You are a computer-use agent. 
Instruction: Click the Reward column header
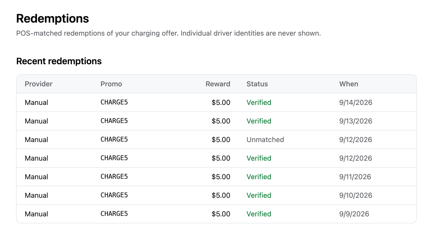pyautogui.click(x=218, y=84)
